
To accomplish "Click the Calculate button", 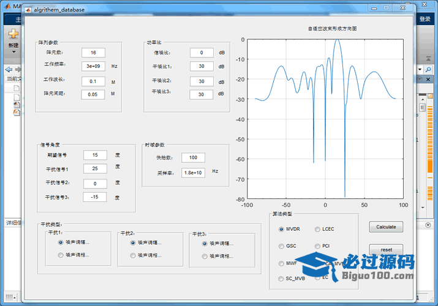I will (x=386, y=227).
